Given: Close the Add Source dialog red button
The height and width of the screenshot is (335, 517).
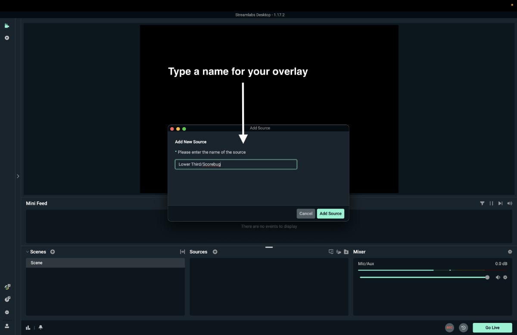Looking at the screenshot, I should pos(172,128).
